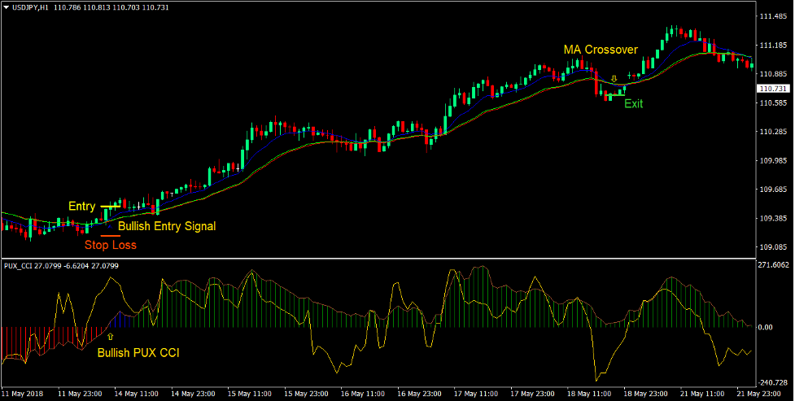Click the 109.085 price scale label

pyautogui.click(x=773, y=247)
